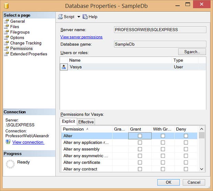Check Deny for Alter any contract
213x191 pixels.
pos(186,169)
